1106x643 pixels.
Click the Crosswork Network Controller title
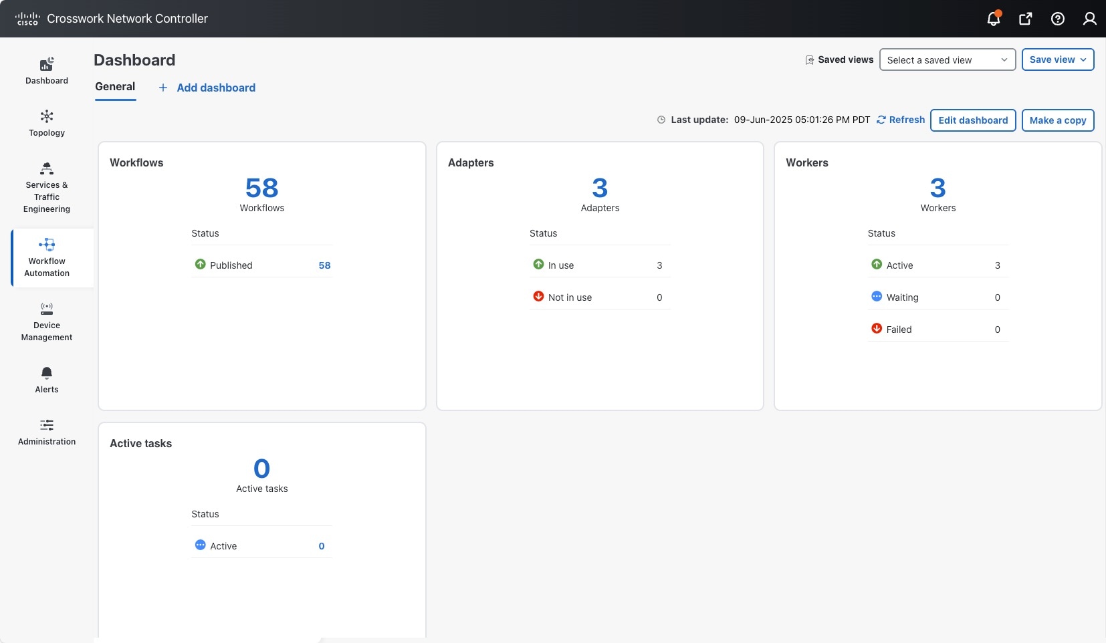click(x=127, y=19)
